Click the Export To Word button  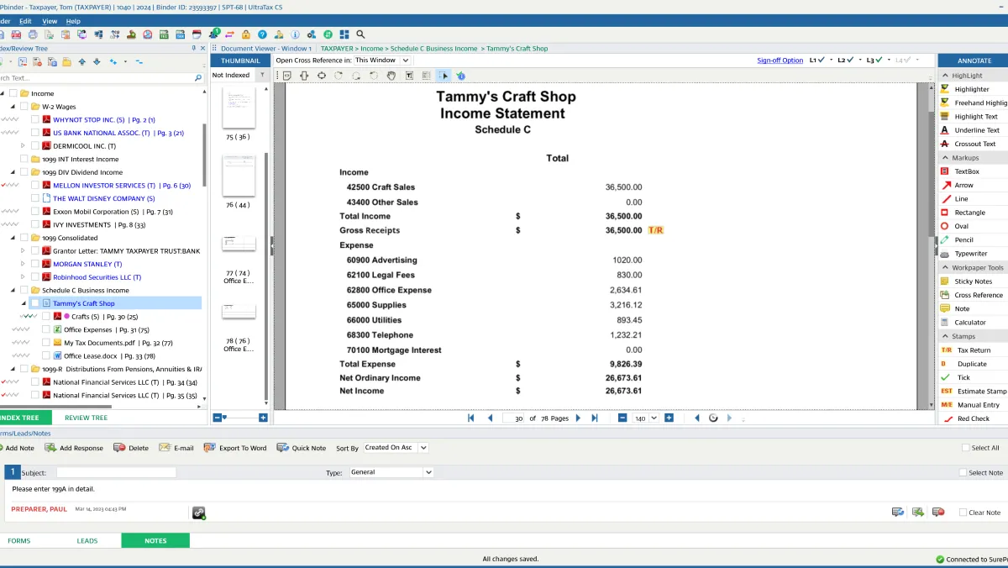(235, 448)
